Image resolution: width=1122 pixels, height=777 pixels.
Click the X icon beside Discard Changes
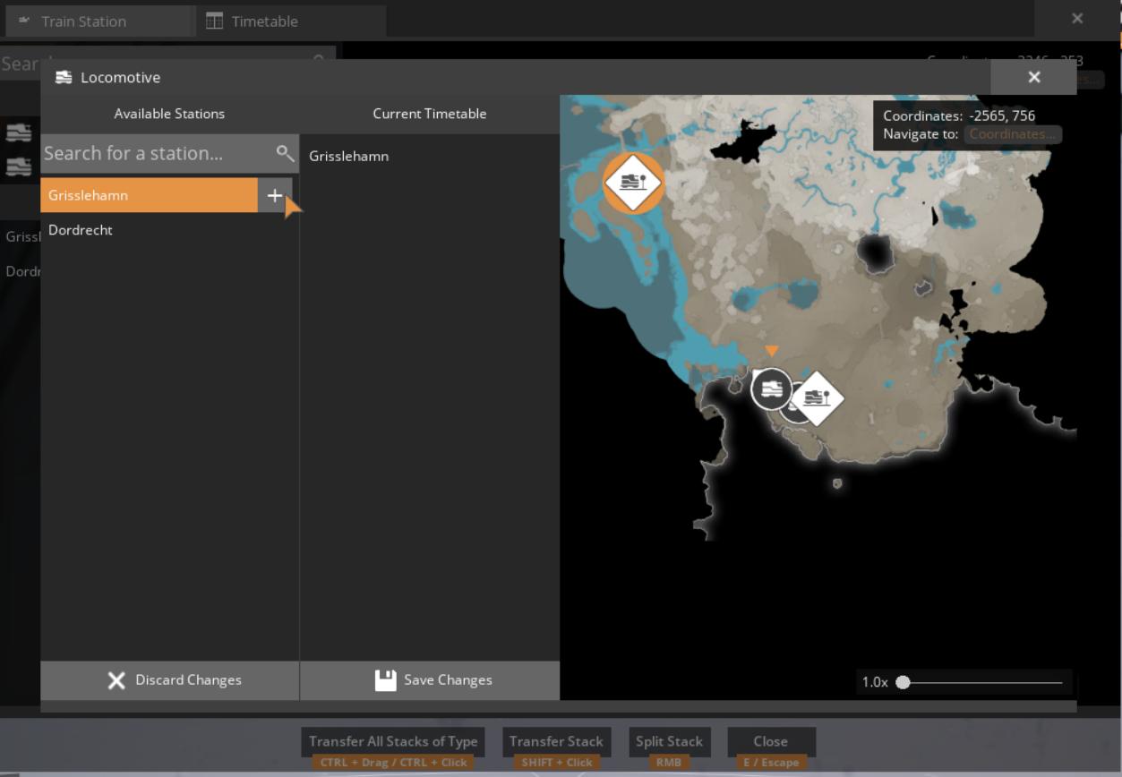pos(116,680)
